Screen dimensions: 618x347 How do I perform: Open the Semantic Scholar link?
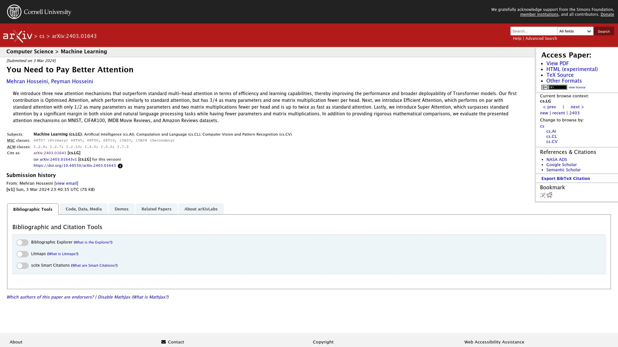click(563, 170)
